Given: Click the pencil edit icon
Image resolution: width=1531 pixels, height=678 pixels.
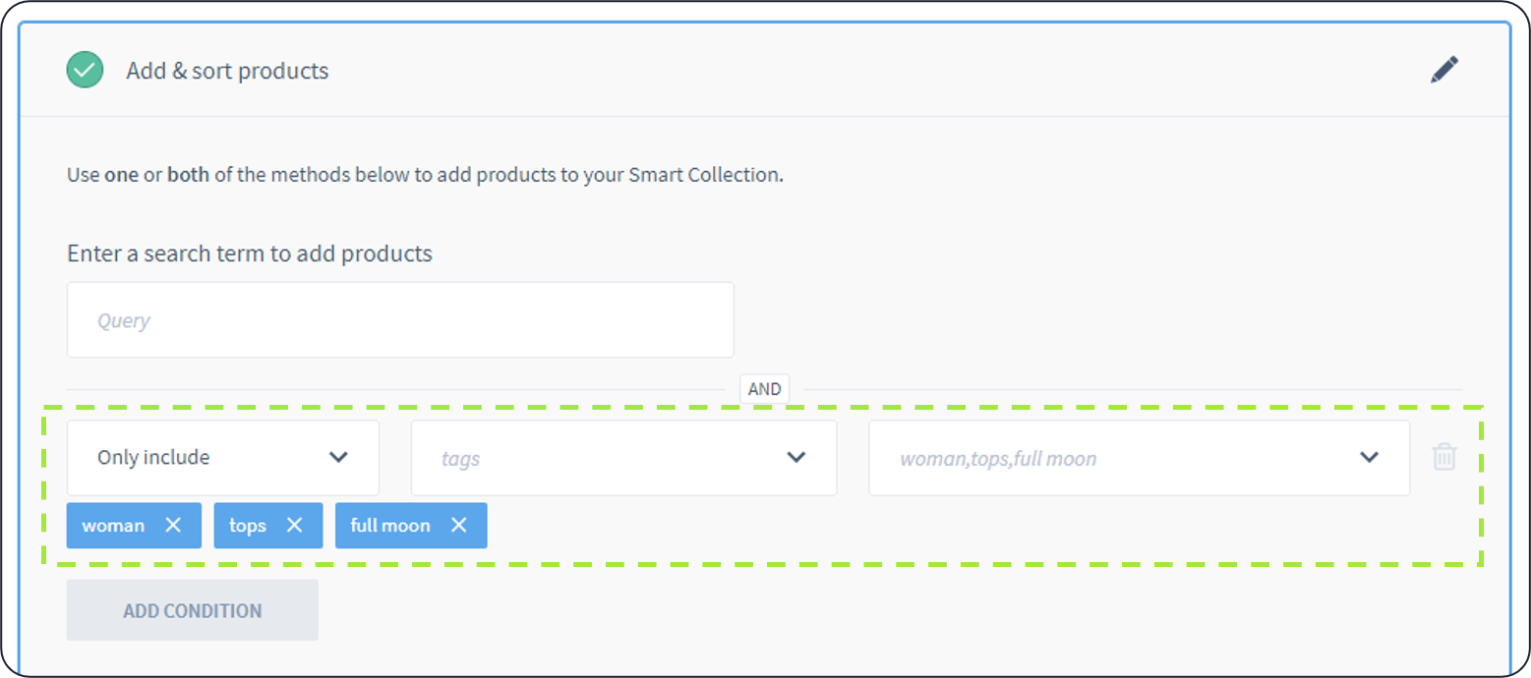Looking at the screenshot, I should click(1443, 69).
